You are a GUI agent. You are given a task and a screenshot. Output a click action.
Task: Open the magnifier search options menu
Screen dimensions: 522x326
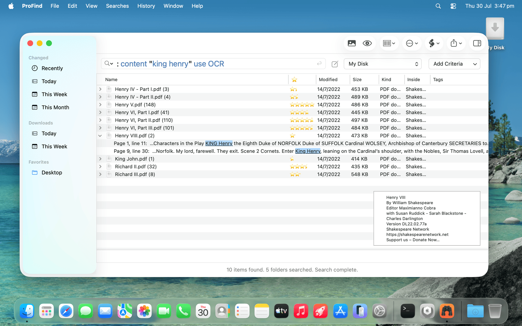(x=109, y=63)
